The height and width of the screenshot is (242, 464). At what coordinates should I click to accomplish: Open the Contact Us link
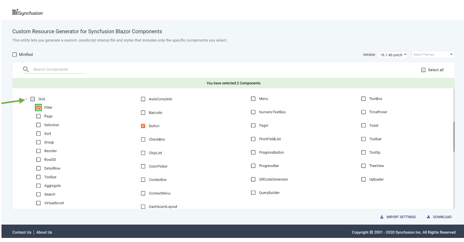coord(22,232)
